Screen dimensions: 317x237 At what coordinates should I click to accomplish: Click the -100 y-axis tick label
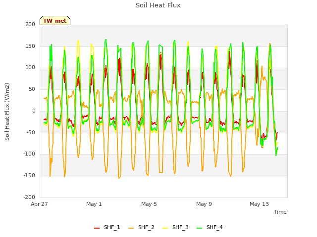point(29,154)
